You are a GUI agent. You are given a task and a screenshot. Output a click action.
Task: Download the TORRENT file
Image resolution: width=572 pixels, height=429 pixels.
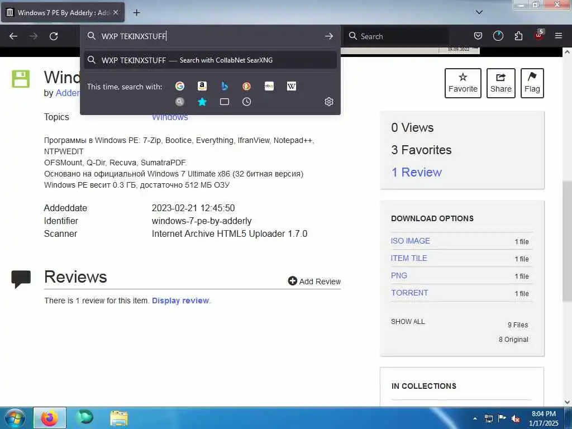409,293
